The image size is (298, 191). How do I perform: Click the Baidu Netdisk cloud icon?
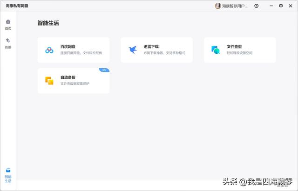[x=49, y=50]
